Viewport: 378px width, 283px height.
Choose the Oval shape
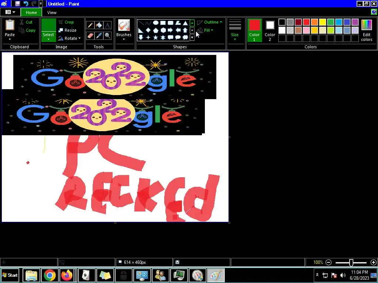click(156, 23)
